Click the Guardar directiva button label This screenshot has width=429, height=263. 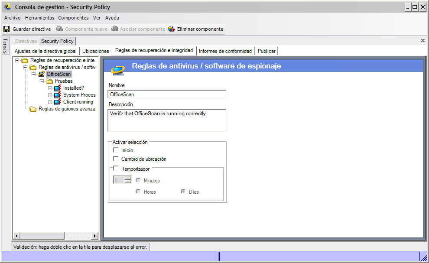point(32,29)
